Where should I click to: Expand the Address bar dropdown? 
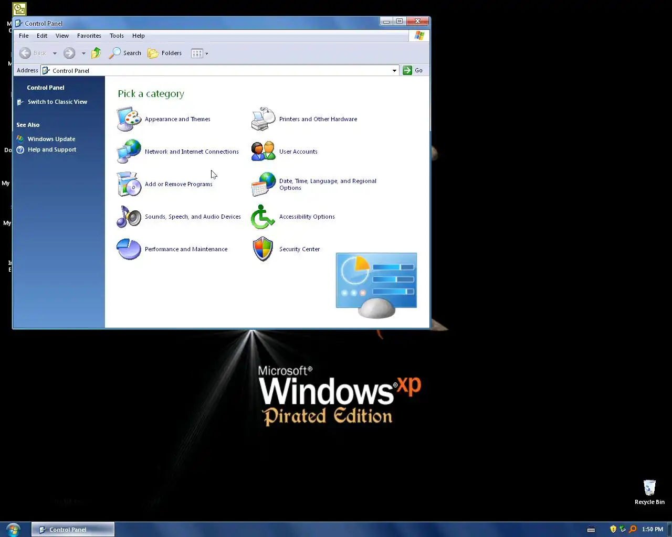pos(394,70)
